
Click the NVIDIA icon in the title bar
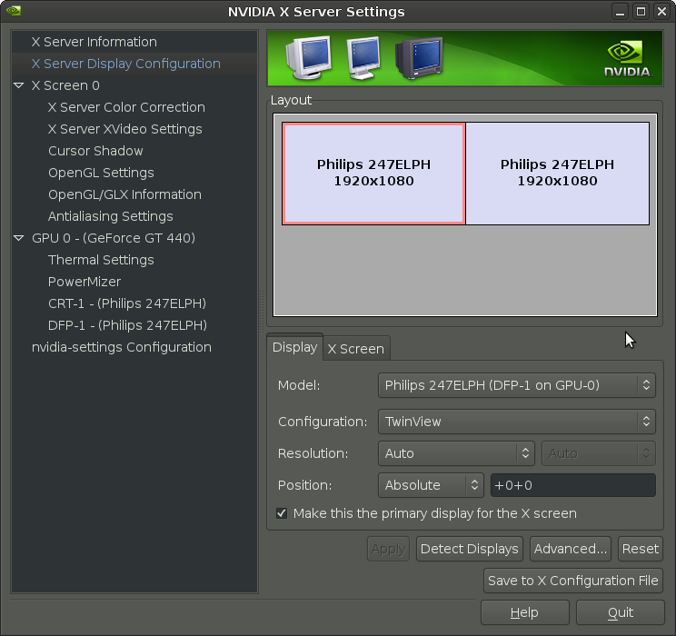coord(14,10)
